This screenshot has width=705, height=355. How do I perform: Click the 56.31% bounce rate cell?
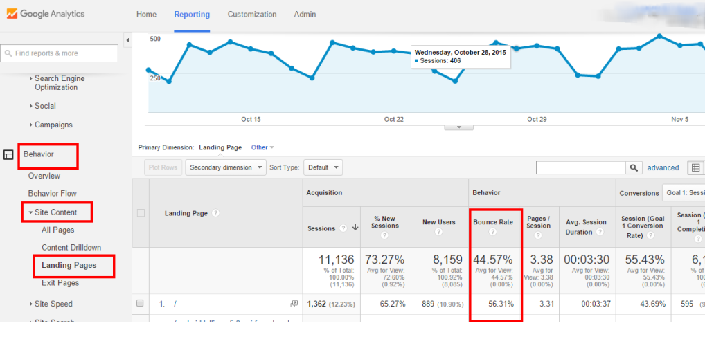pyautogui.click(x=501, y=304)
